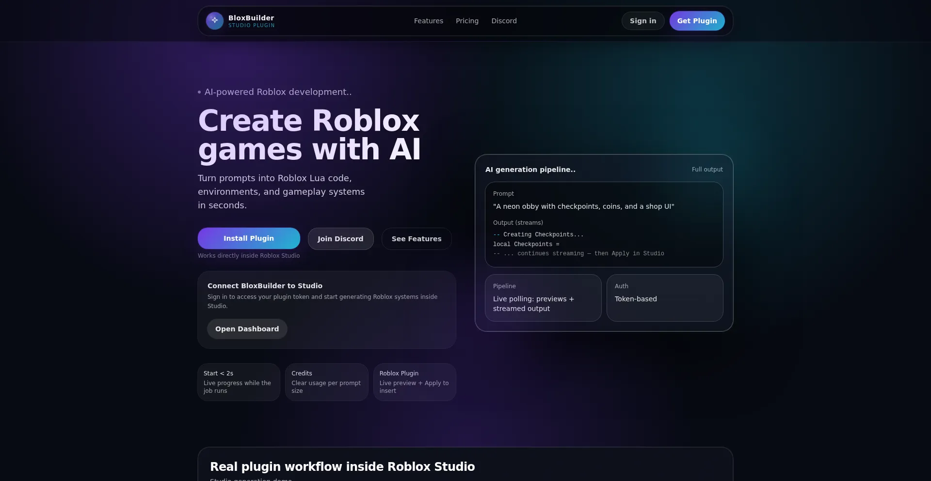
Task: Click the BloxBuilder sparkle logo icon
Action: (214, 21)
